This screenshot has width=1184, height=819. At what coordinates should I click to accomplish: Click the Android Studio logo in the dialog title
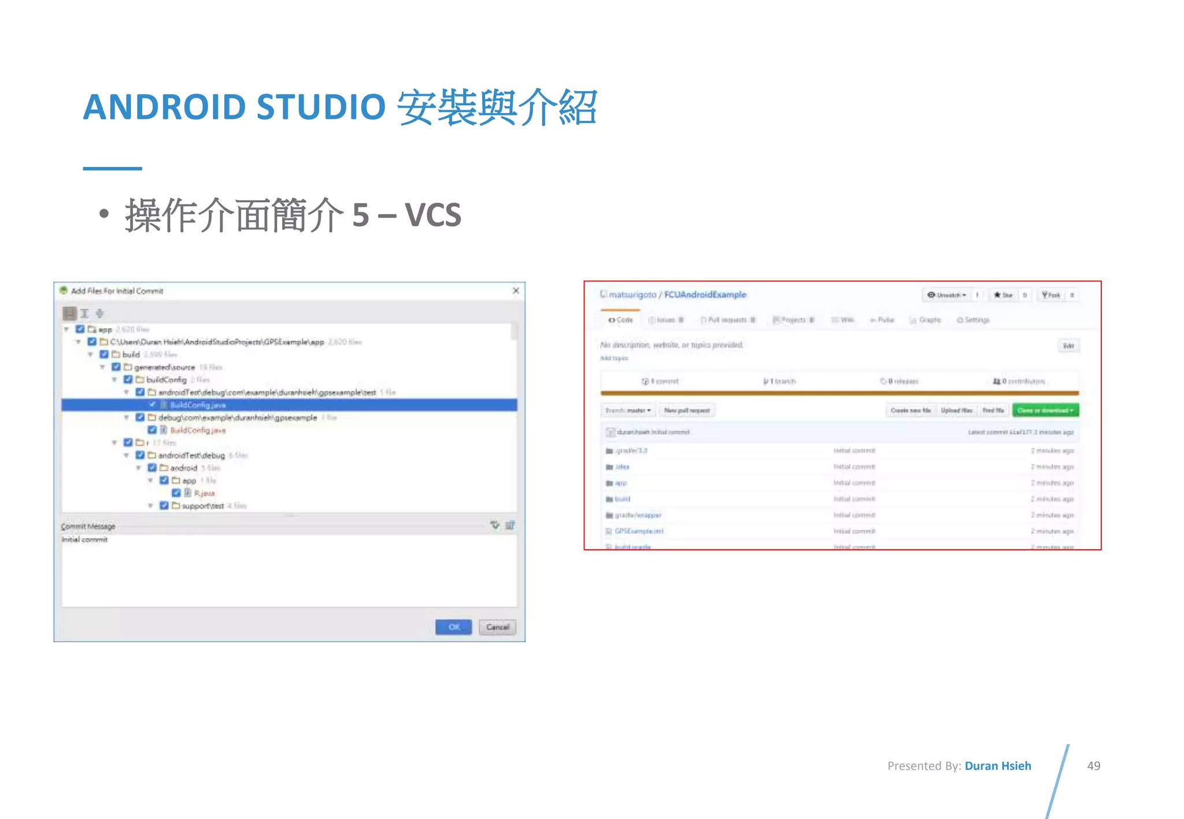pyautogui.click(x=64, y=291)
